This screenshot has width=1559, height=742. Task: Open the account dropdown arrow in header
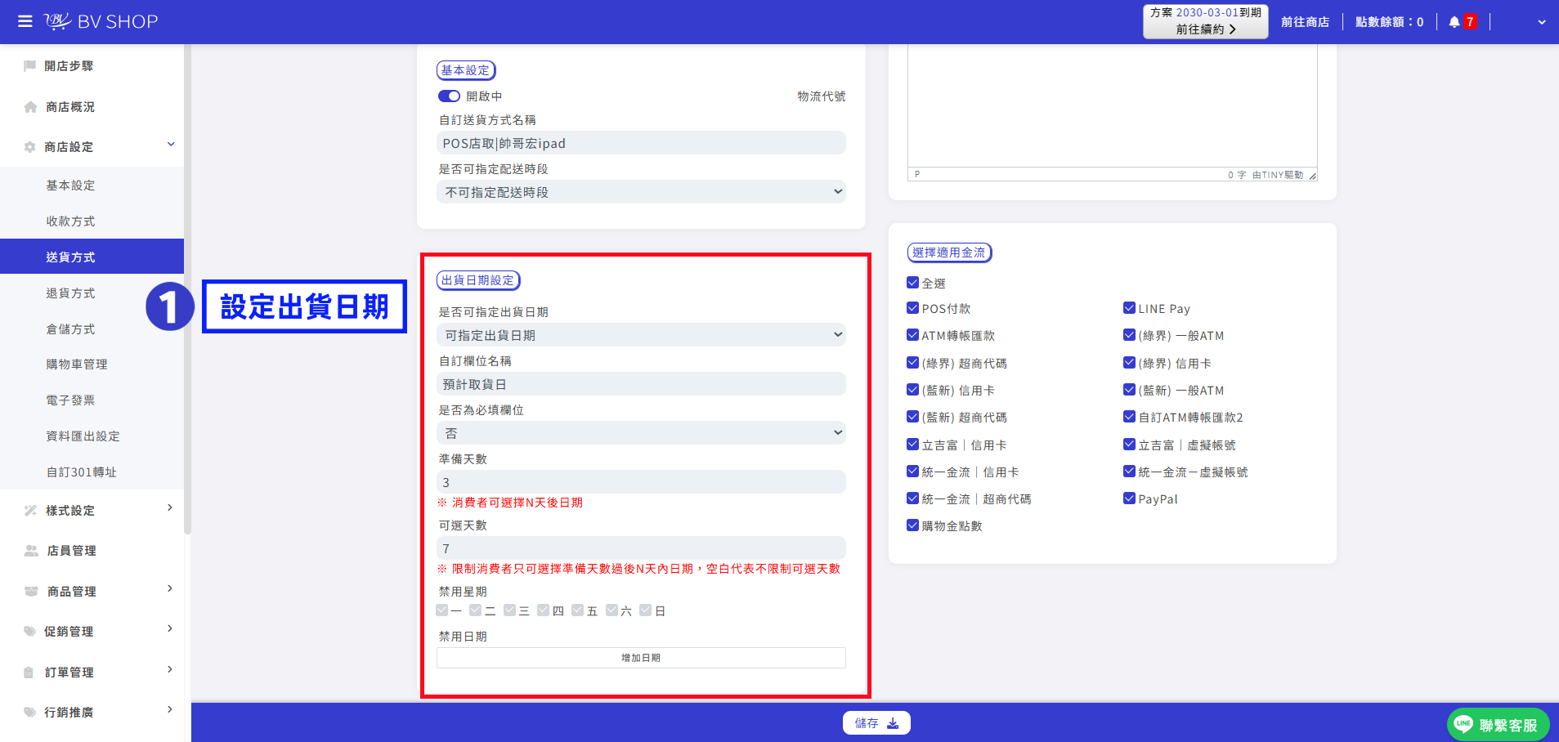(x=1542, y=22)
